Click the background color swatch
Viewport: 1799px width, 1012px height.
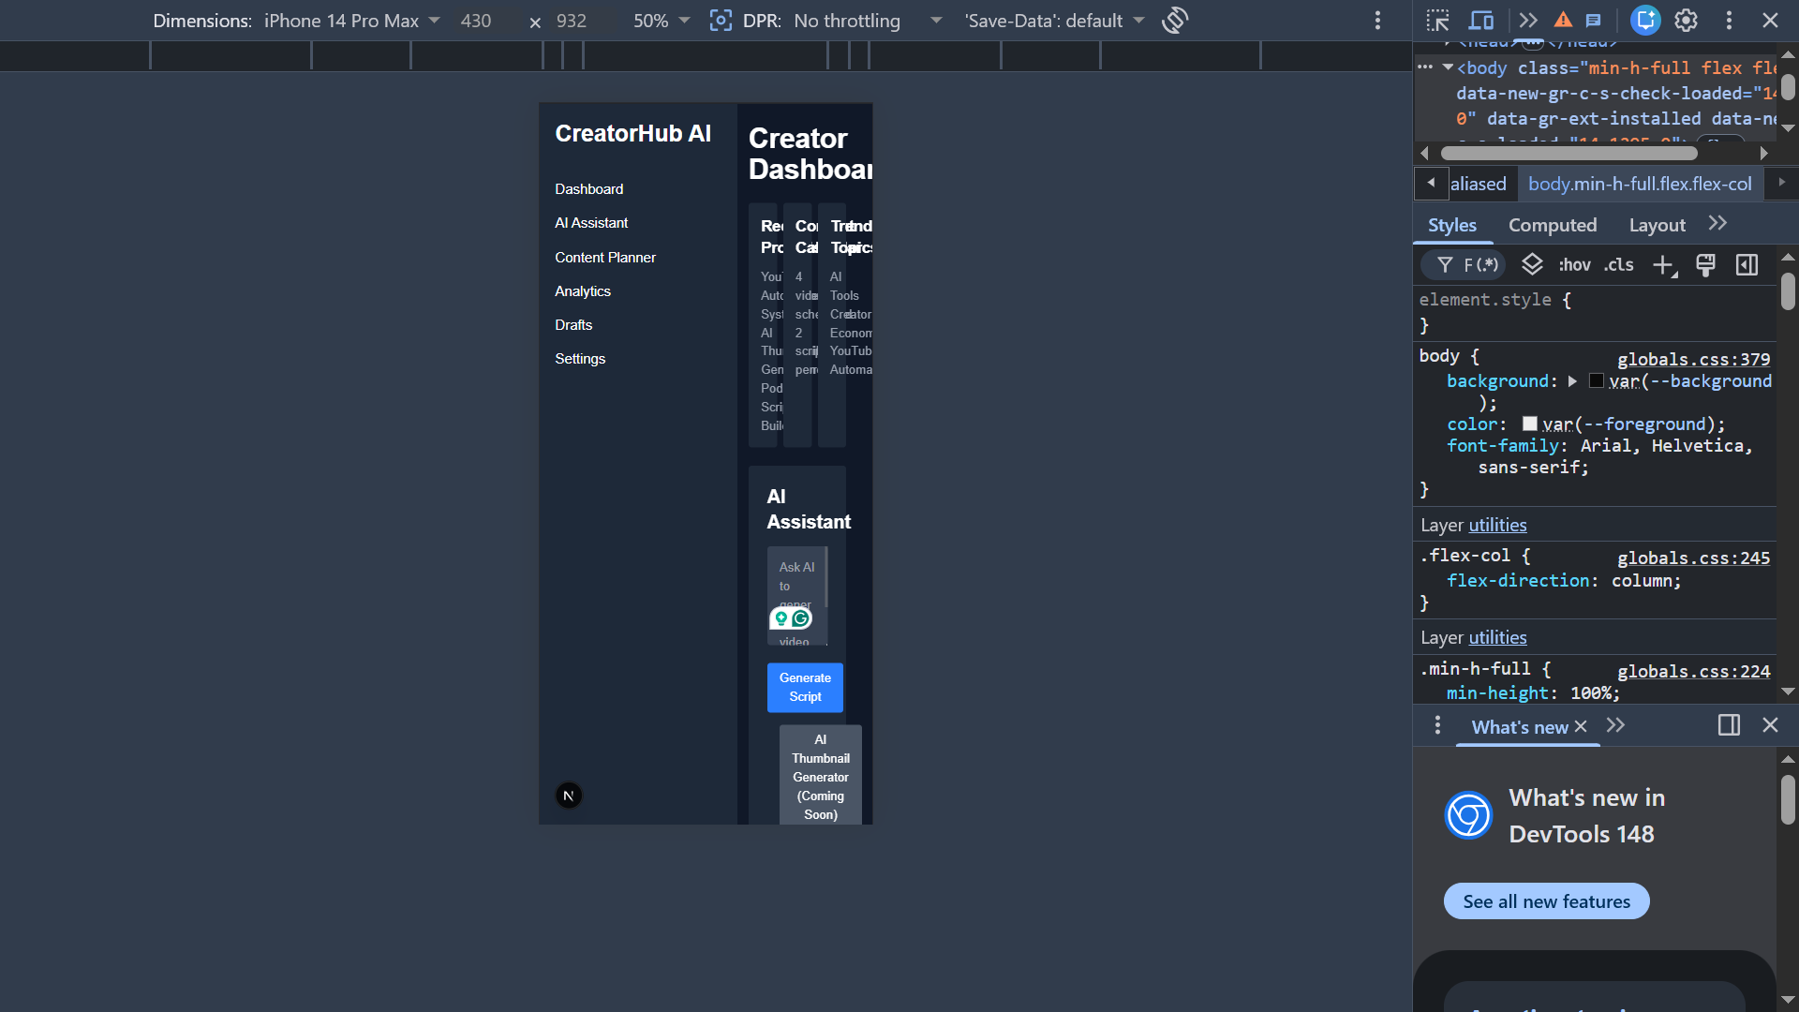click(x=1596, y=380)
